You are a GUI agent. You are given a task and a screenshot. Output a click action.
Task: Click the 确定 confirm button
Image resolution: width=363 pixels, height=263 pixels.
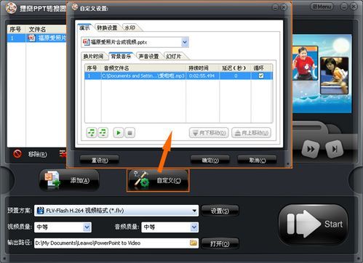[210, 161]
